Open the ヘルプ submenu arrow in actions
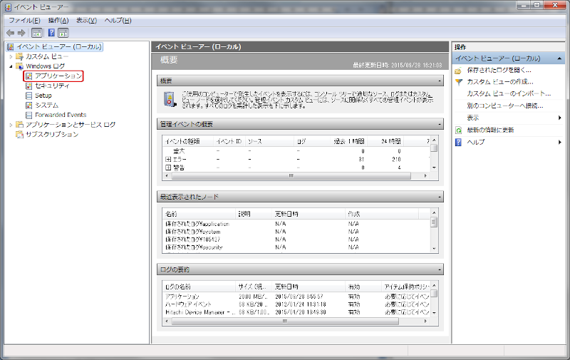The image size is (570, 360). [560, 142]
